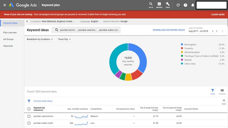
Task: Click the refresh icon in top bar
Action: click(178, 5)
